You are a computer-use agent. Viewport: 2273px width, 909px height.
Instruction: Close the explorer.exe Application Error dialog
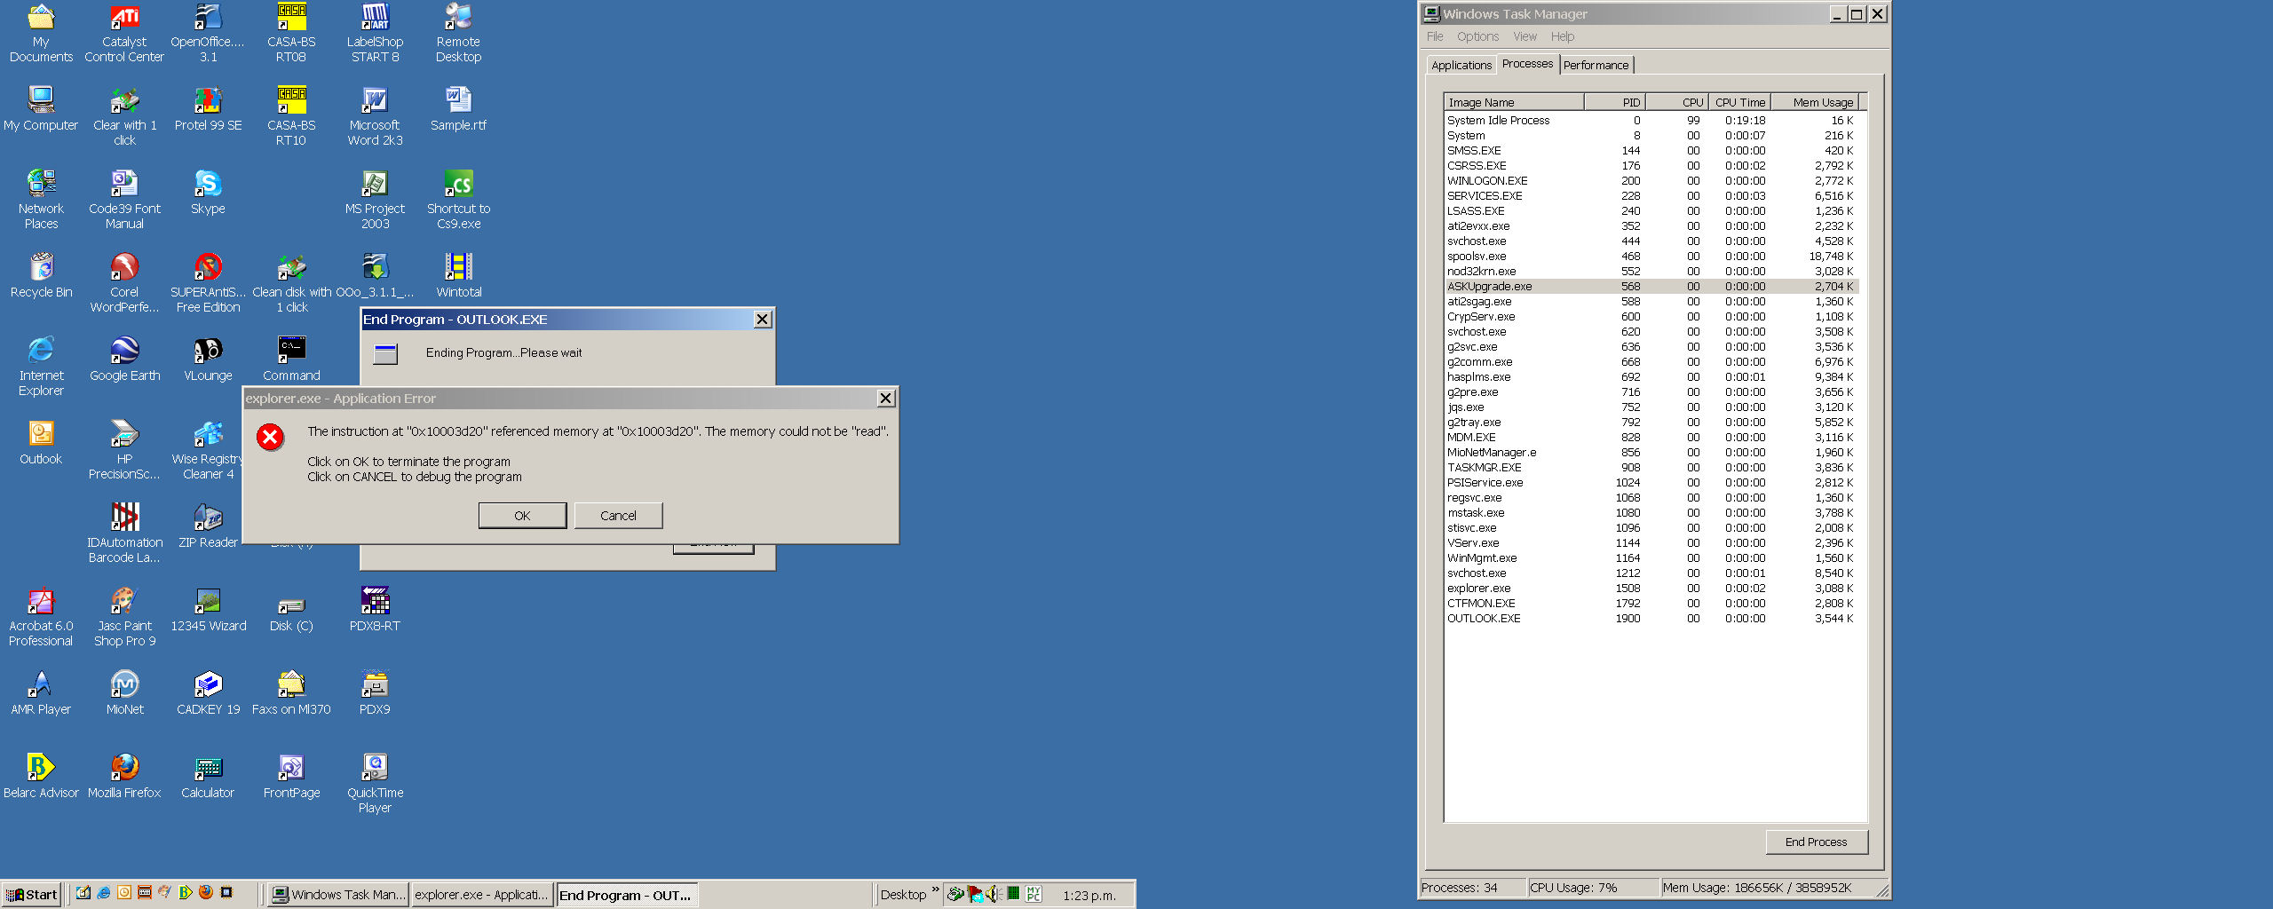(x=885, y=398)
